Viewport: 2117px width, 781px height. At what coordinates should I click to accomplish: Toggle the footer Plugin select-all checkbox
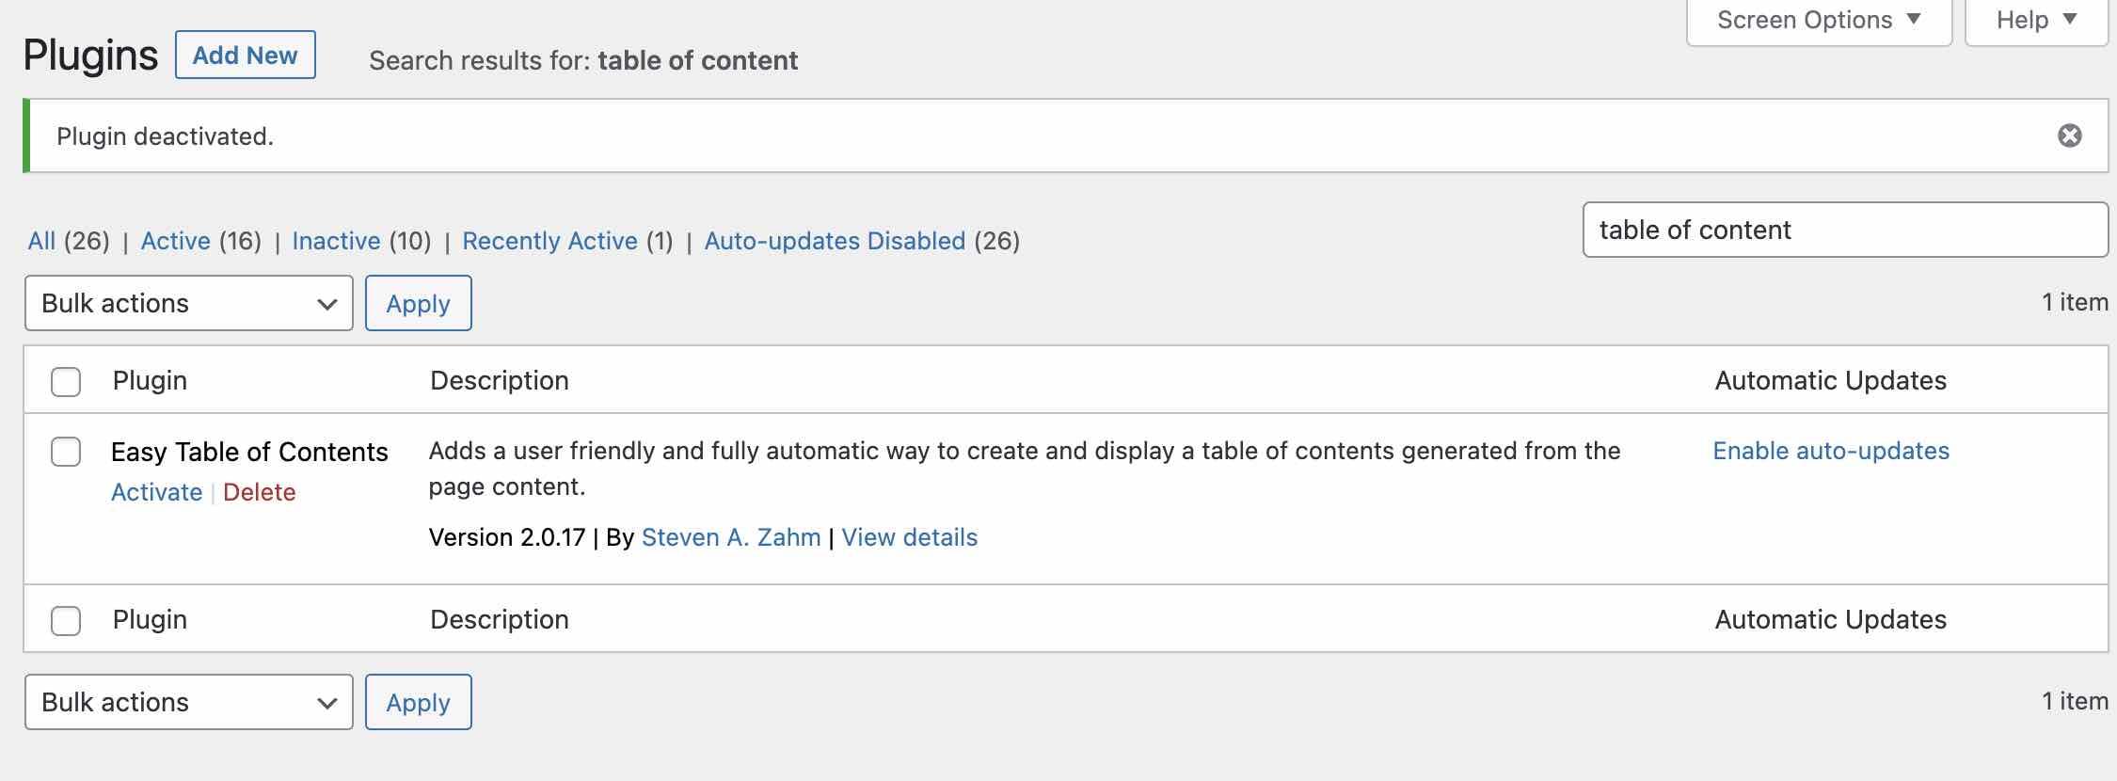pos(66,621)
